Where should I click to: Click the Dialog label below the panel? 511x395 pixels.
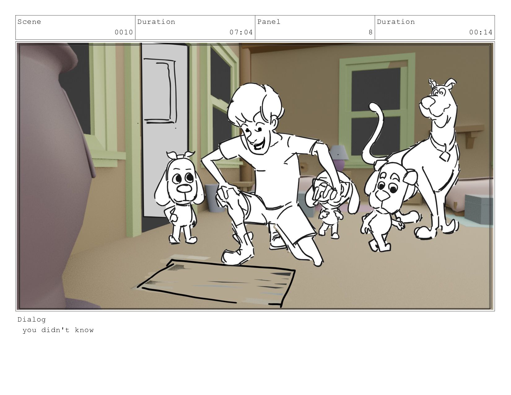tap(32, 319)
